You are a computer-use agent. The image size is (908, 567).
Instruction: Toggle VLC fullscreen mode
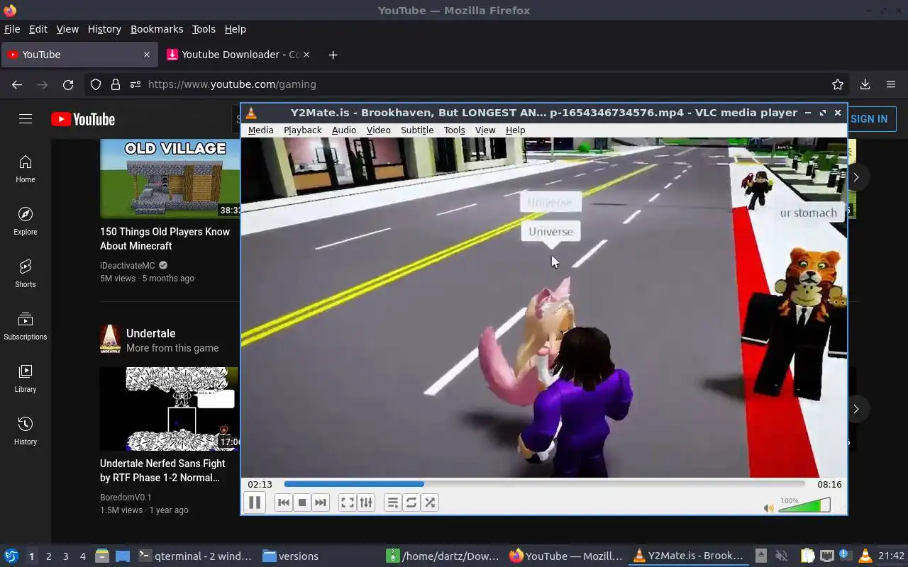point(347,503)
